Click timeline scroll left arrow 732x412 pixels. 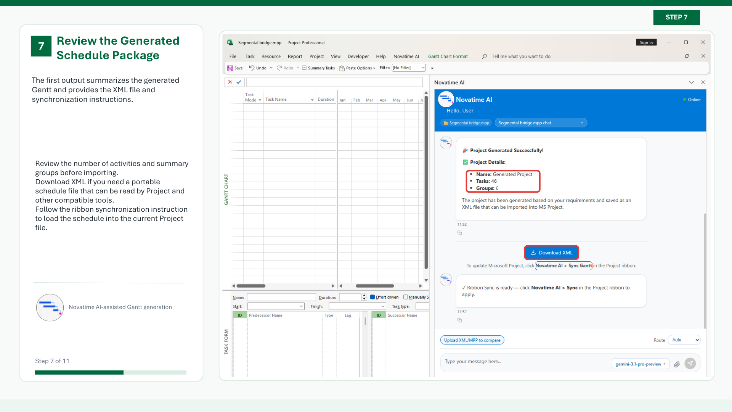[341, 286]
